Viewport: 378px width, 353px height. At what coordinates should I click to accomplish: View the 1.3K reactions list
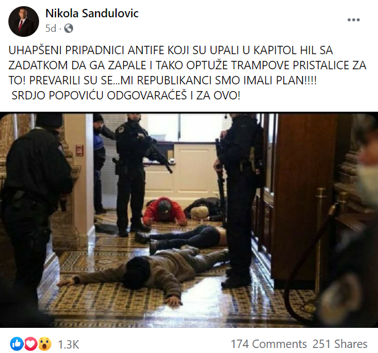[69, 344]
